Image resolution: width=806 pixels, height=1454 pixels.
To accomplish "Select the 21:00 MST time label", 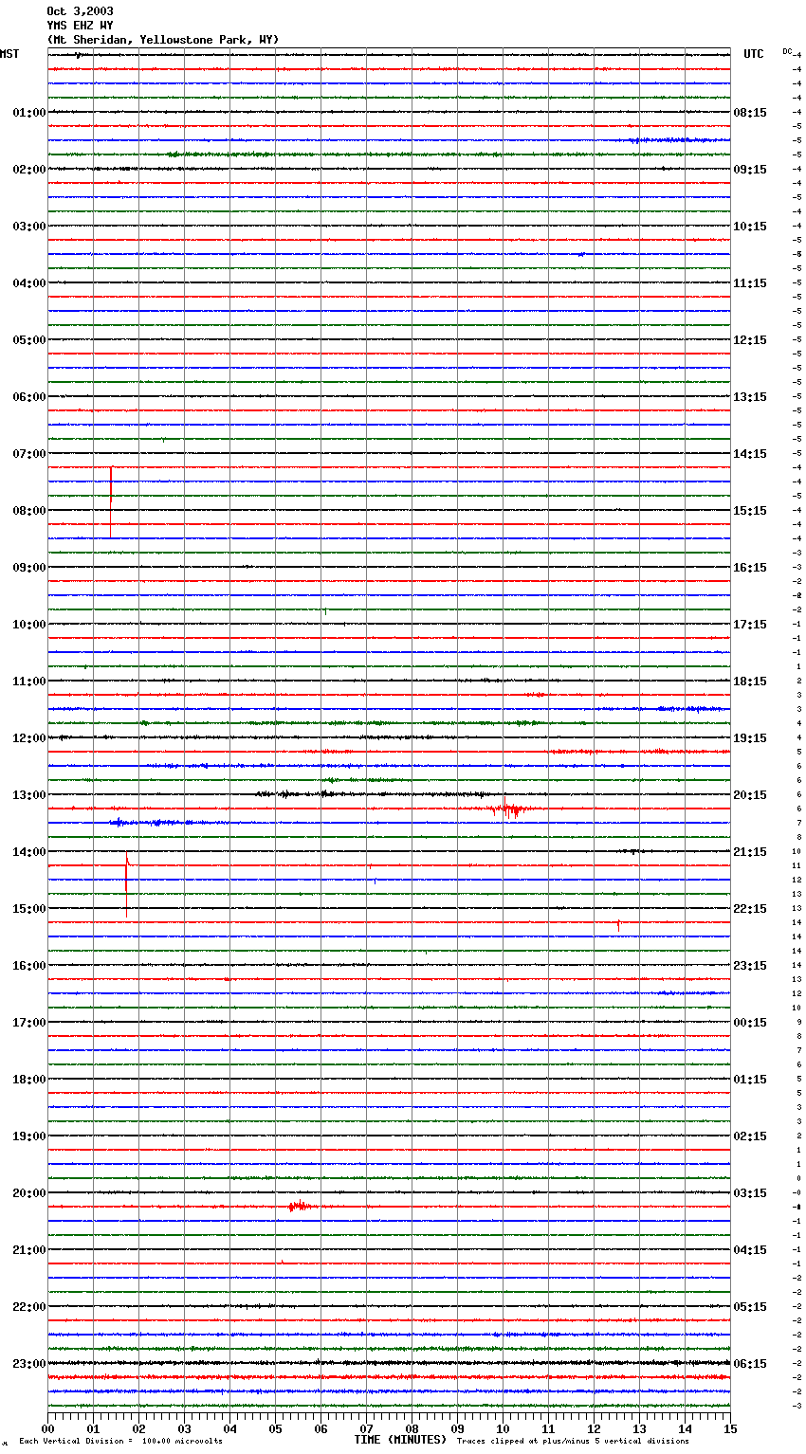I will (29, 1250).
